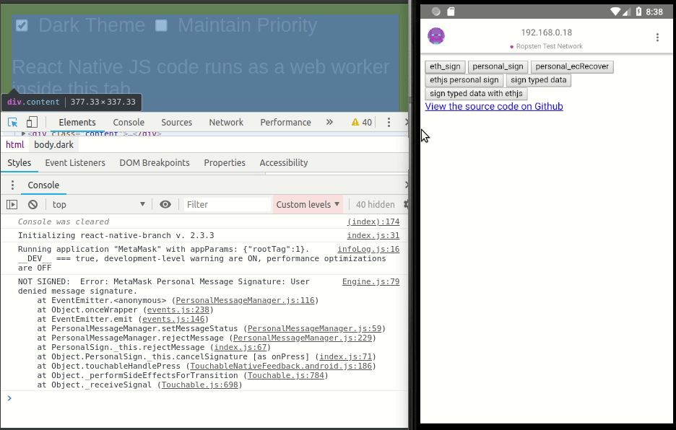Open the console settings gear
Image resolution: width=676 pixels, height=430 pixels.
[406, 205]
